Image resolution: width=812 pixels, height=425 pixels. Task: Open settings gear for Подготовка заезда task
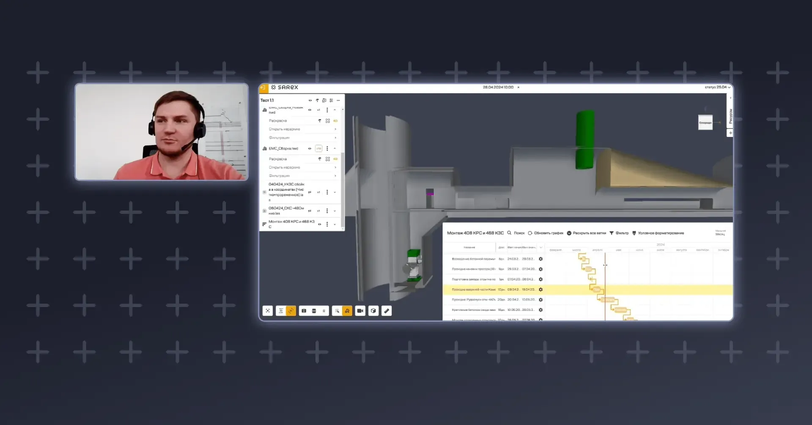(540, 279)
